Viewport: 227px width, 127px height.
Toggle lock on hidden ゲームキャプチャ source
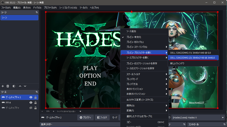click(35, 108)
